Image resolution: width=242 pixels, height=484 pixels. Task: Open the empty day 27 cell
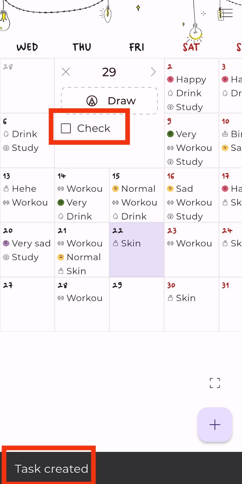point(27,304)
